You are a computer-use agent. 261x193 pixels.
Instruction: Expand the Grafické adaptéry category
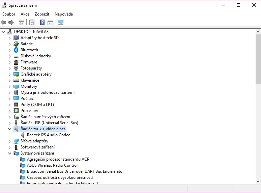point(9,75)
